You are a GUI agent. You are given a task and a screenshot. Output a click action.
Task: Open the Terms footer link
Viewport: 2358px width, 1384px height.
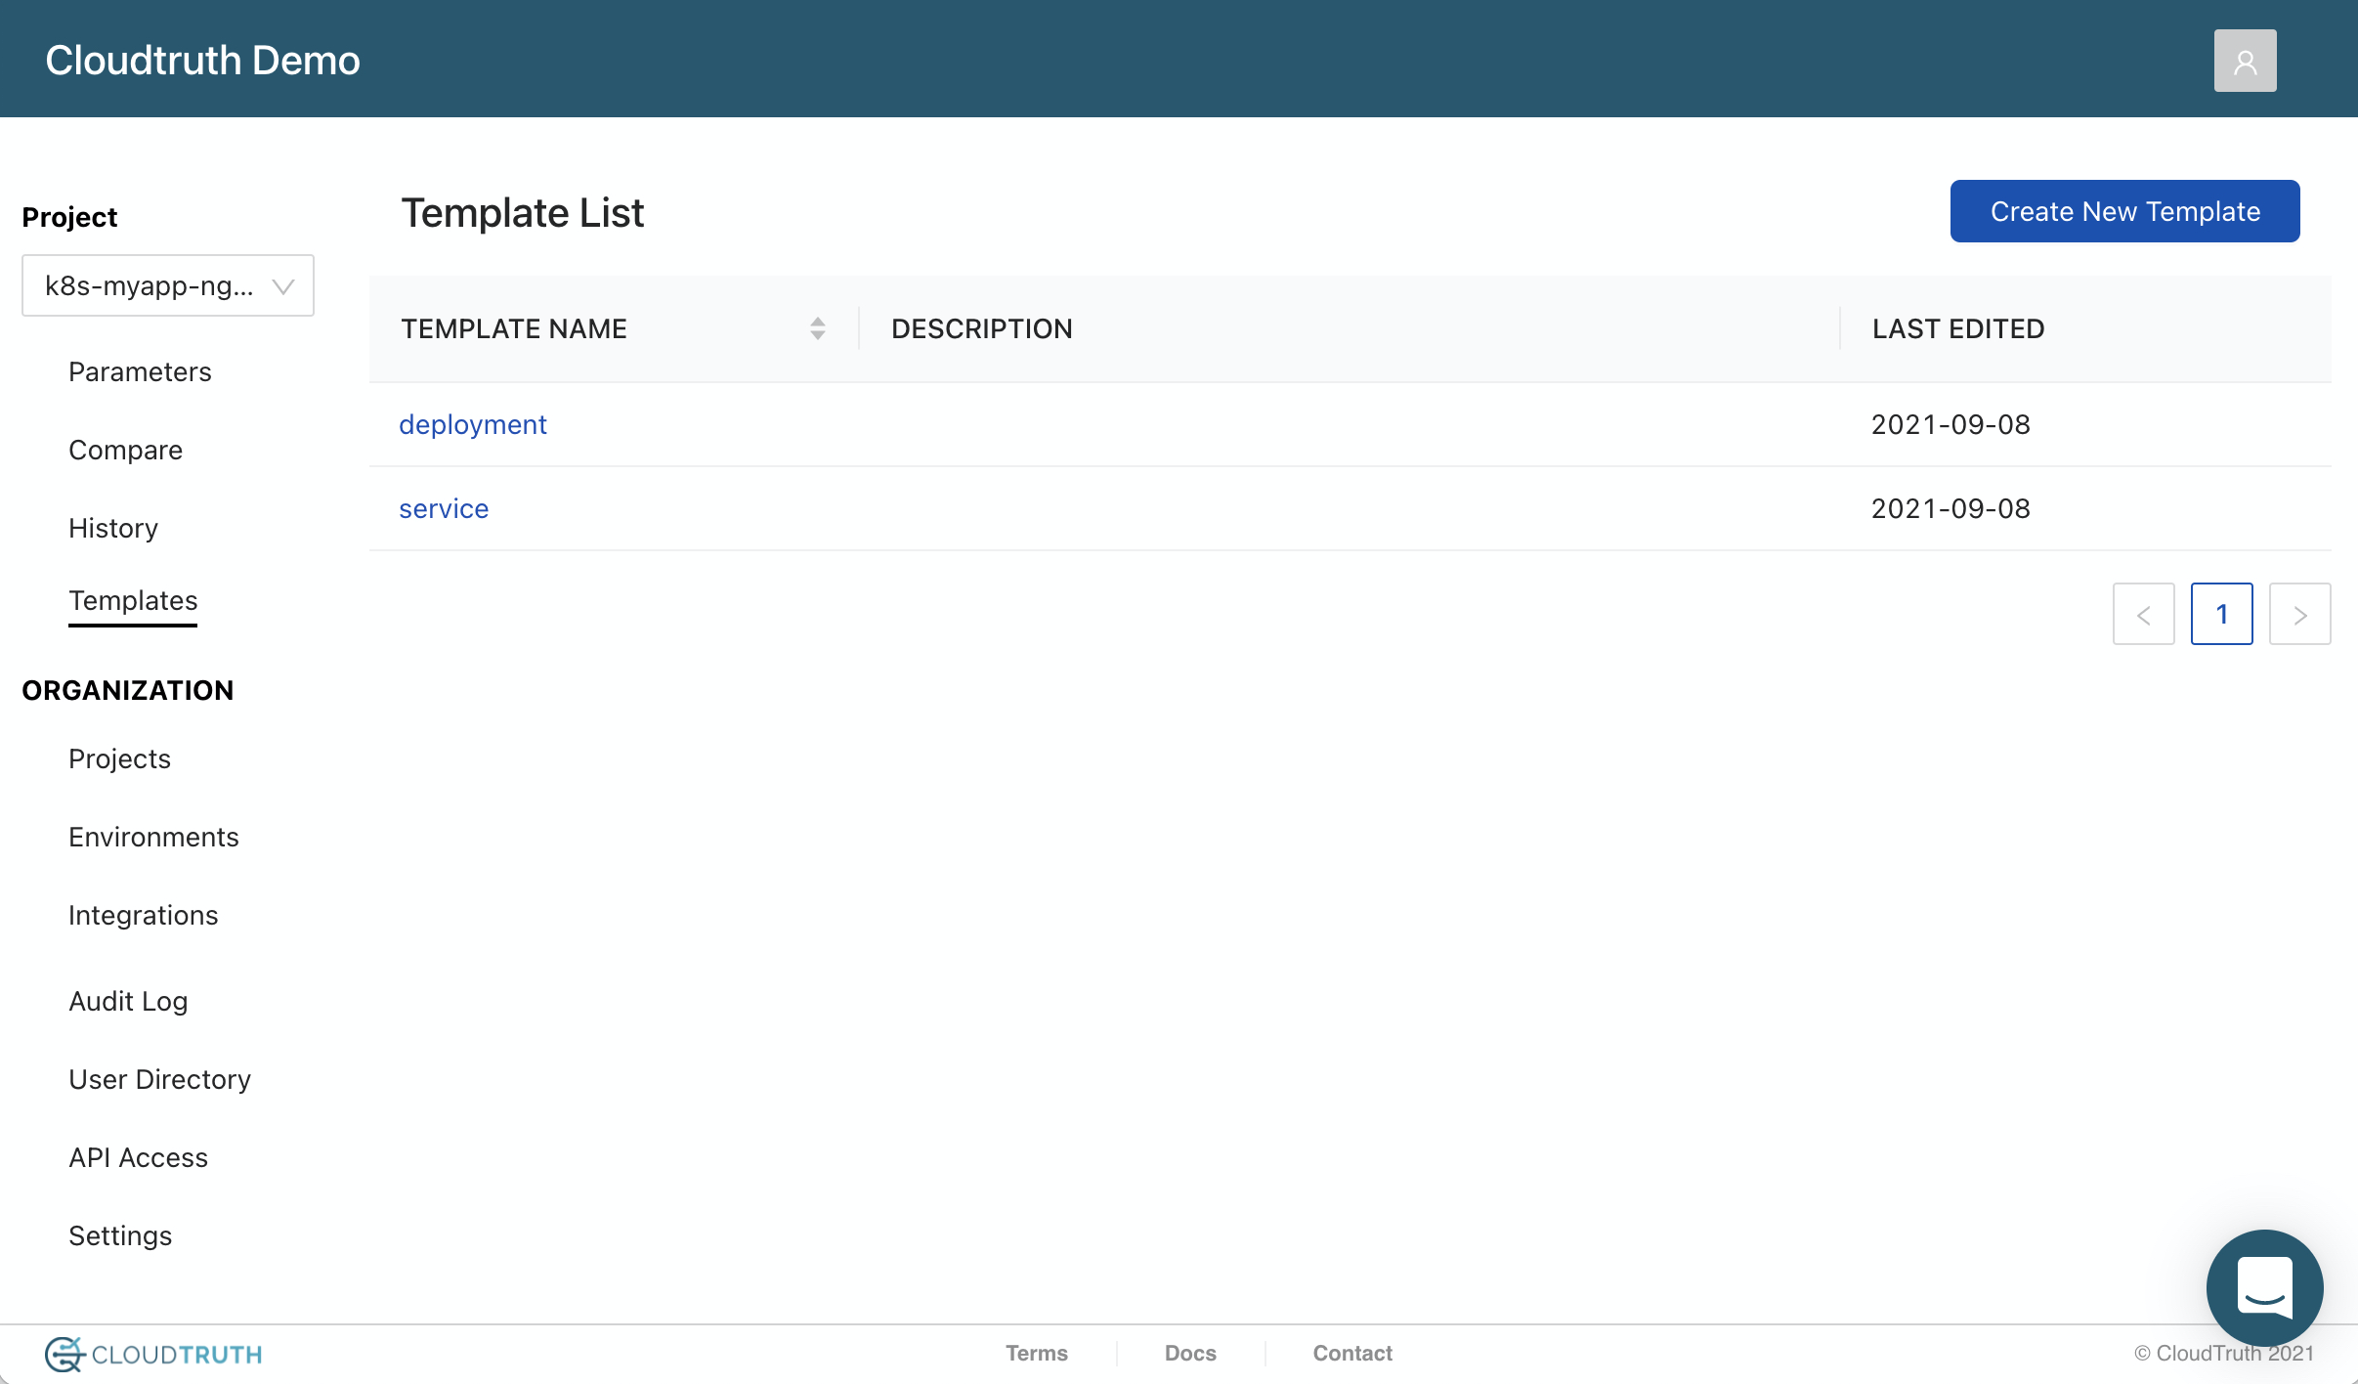click(1037, 1353)
